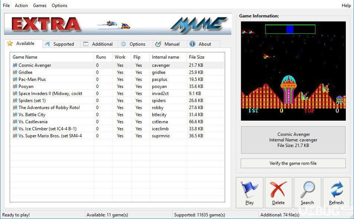Open the Options menu in menu bar
The height and width of the screenshot is (219, 354).
tap(59, 6)
